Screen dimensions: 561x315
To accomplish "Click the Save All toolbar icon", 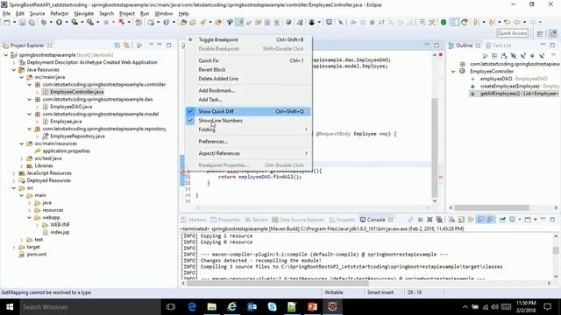I will click(x=32, y=23).
